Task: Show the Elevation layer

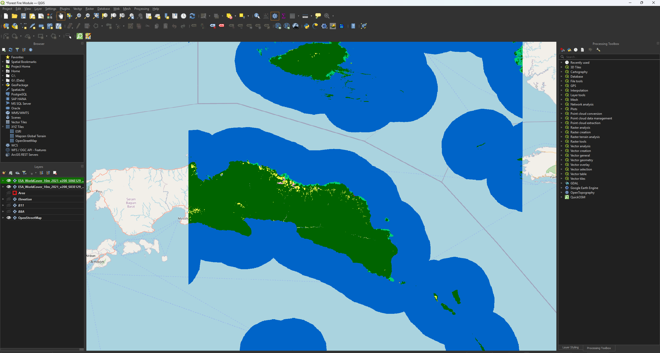Action: click(9, 199)
